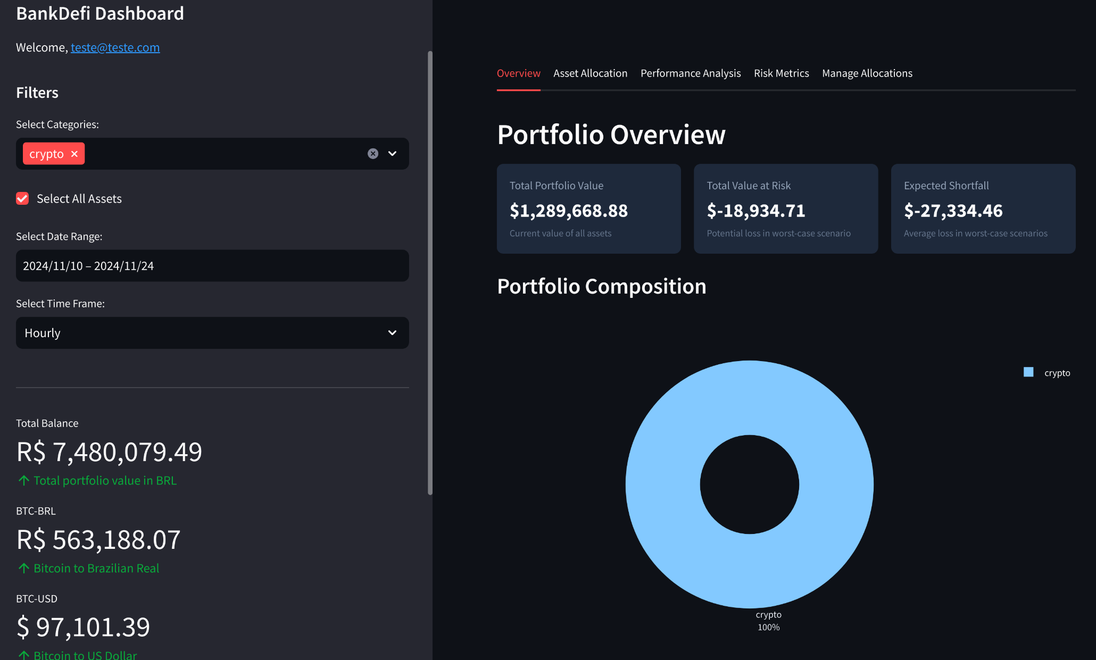The width and height of the screenshot is (1096, 660).
Task: Open the Manage Allocations tab
Action: click(x=867, y=73)
